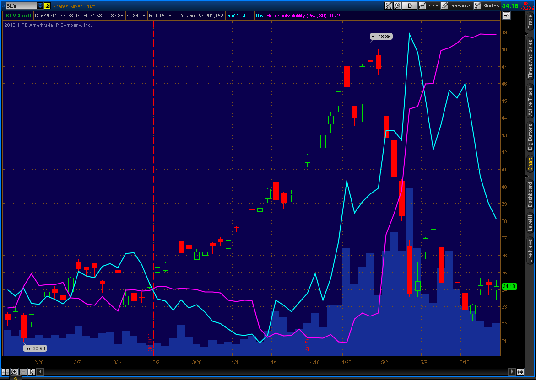Click the green 34.18 last price tag on the axis

[509, 286]
